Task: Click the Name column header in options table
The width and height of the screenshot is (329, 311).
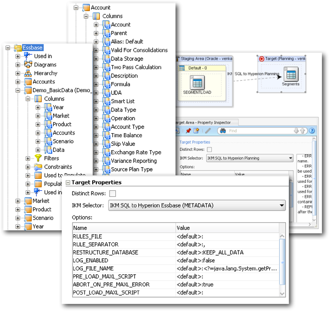Action: pos(124,228)
